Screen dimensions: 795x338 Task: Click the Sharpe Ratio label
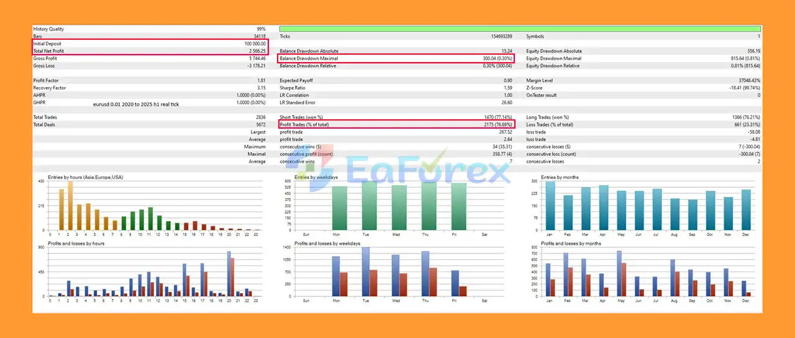click(x=293, y=88)
